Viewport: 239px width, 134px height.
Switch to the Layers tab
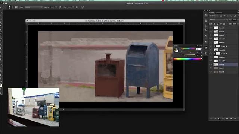(212, 13)
